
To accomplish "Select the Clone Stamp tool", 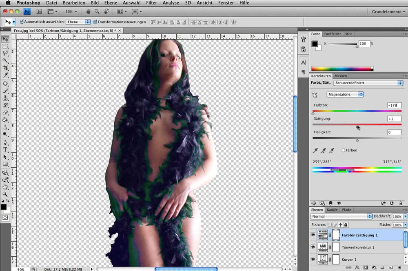I will click(x=5, y=98).
